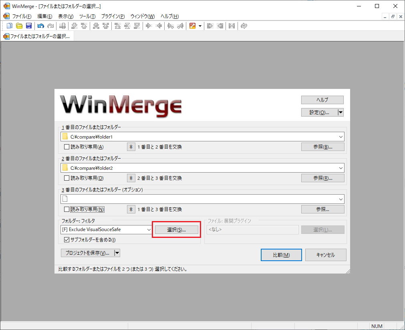Screen dimensions: 405x330
Task: Click the New document toolbar icon
Action: 10,26
